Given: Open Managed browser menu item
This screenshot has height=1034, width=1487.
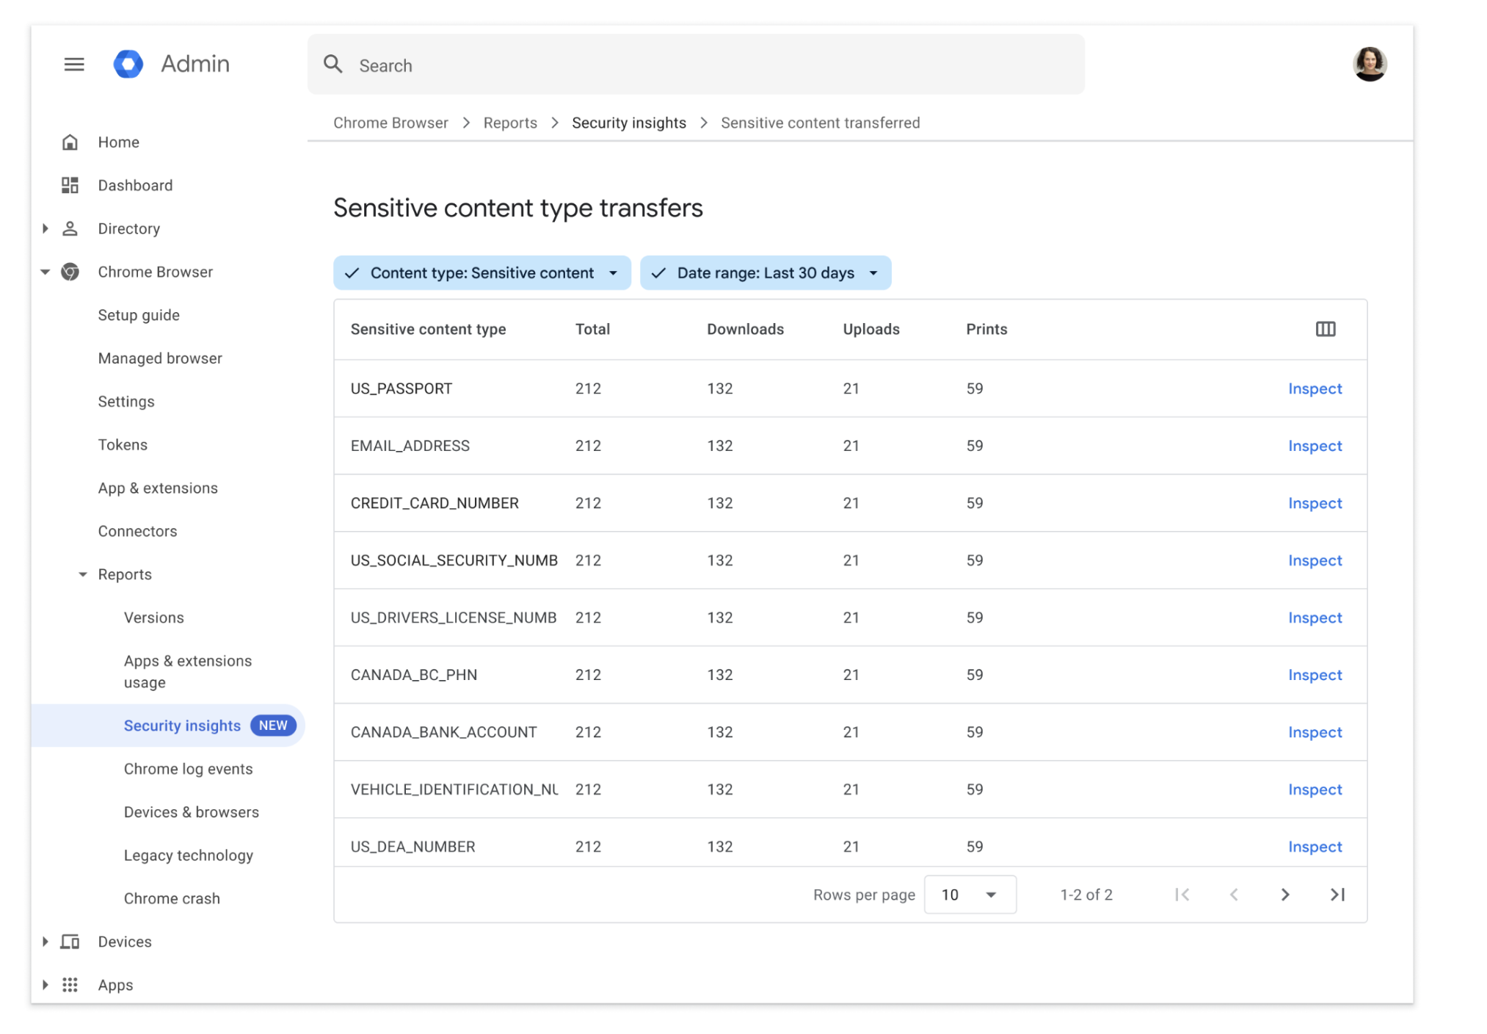Looking at the screenshot, I should pyautogui.click(x=160, y=358).
